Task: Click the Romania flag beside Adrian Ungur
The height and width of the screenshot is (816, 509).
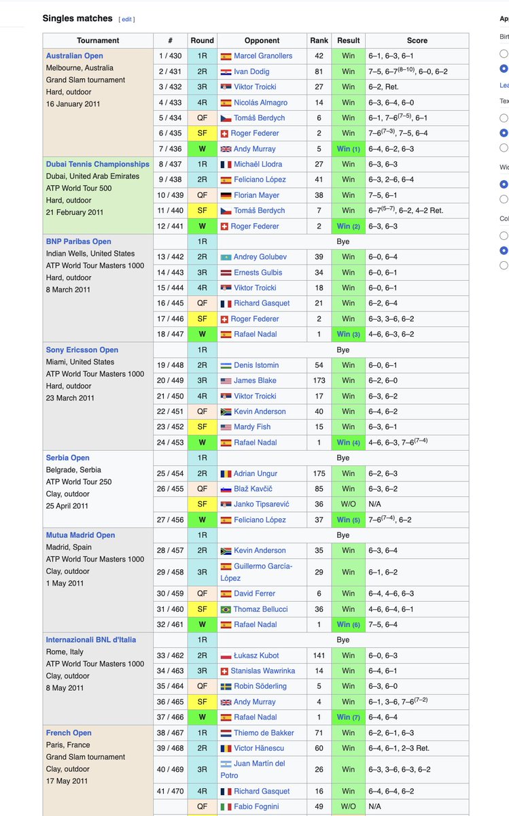Action: pos(226,473)
